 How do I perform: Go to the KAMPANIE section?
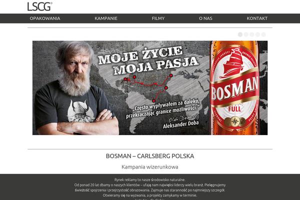pyautogui.click(x=106, y=18)
